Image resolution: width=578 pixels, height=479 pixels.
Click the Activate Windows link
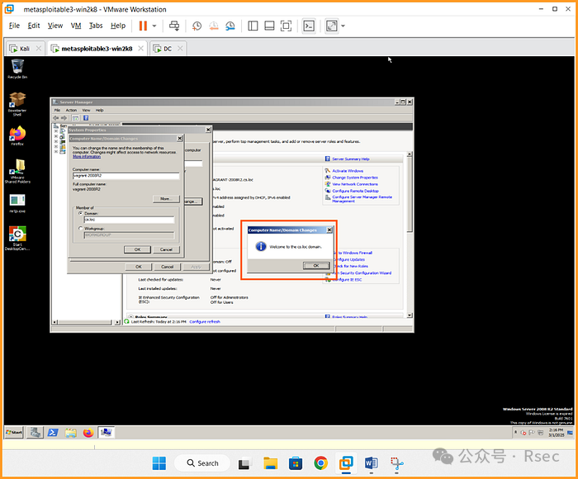tap(348, 171)
